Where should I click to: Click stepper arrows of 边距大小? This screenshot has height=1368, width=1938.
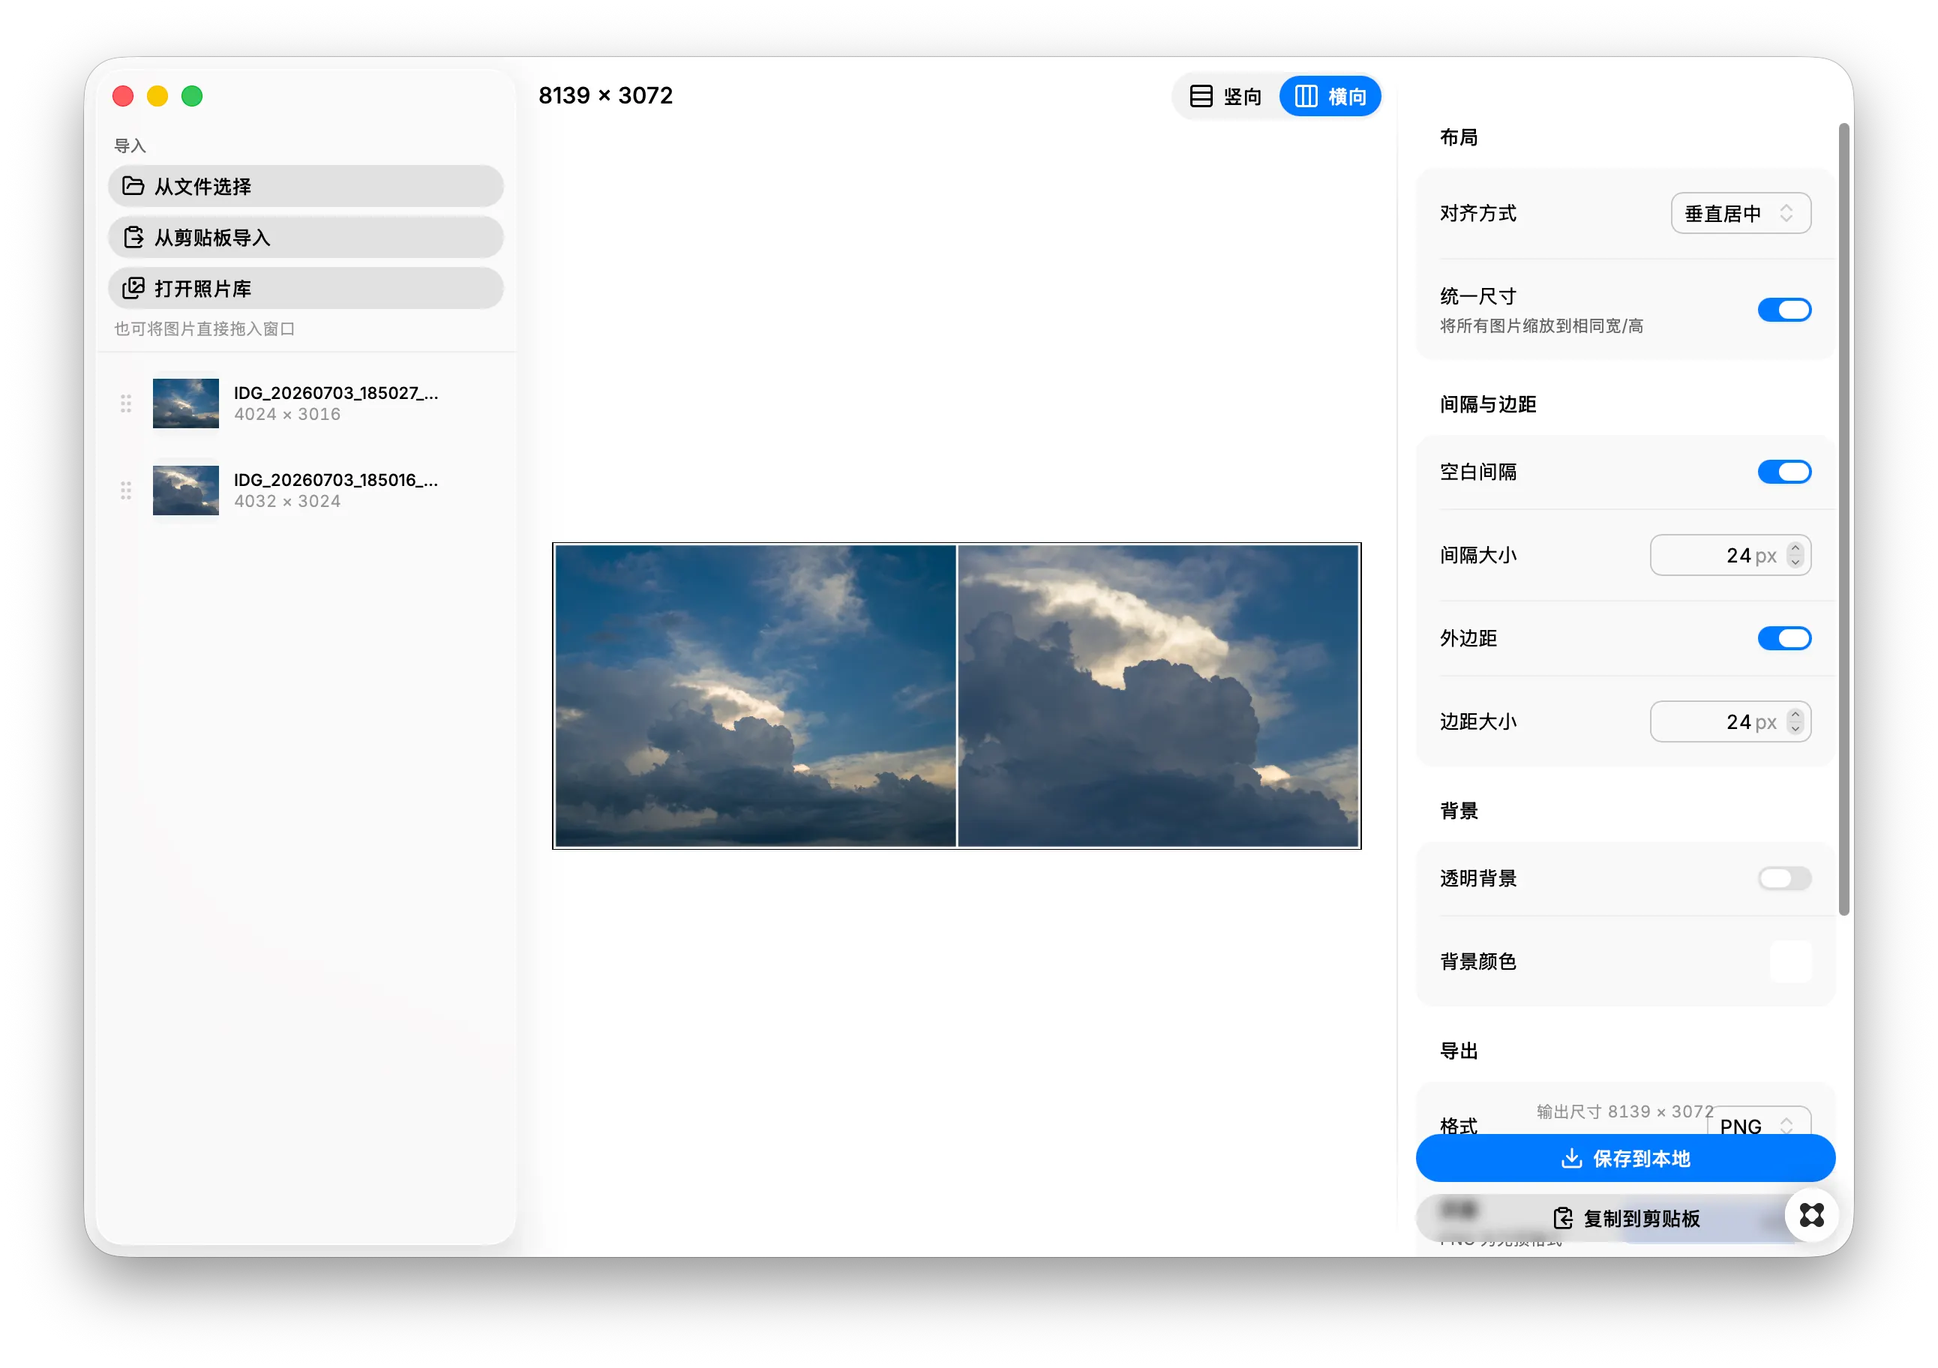pyautogui.click(x=1795, y=721)
